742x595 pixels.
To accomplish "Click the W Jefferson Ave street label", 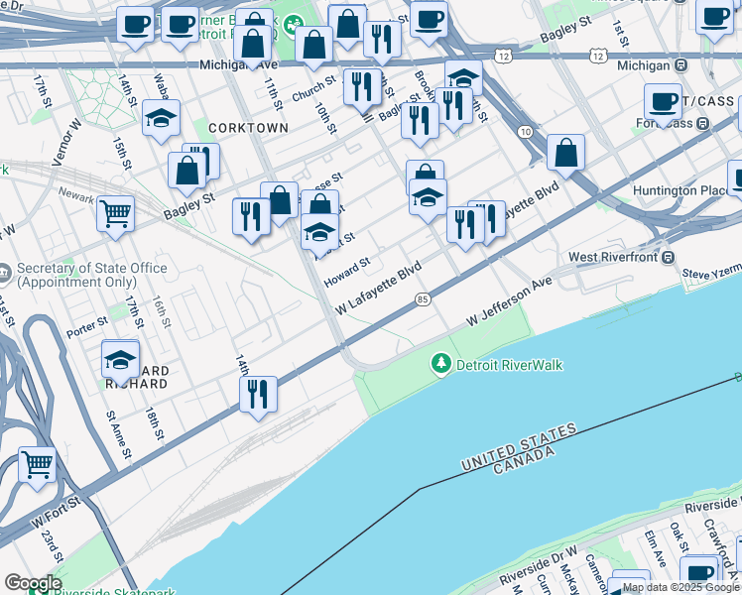I will pyautogui.click(x=509, y=301).
